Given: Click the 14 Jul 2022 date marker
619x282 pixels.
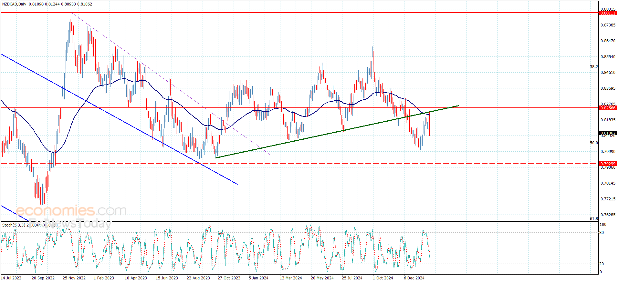Looking at the screenshot, I should pyautogui.click(x=11, y=278).
